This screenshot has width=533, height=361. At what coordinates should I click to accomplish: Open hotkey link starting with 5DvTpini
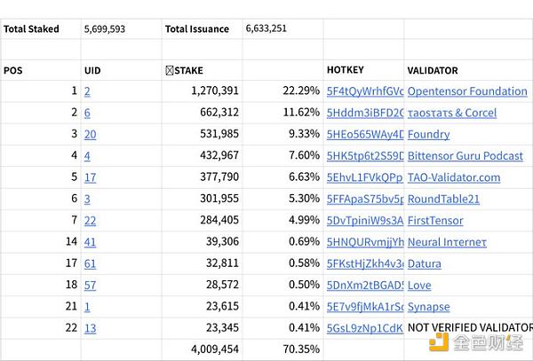click(365, 221)
